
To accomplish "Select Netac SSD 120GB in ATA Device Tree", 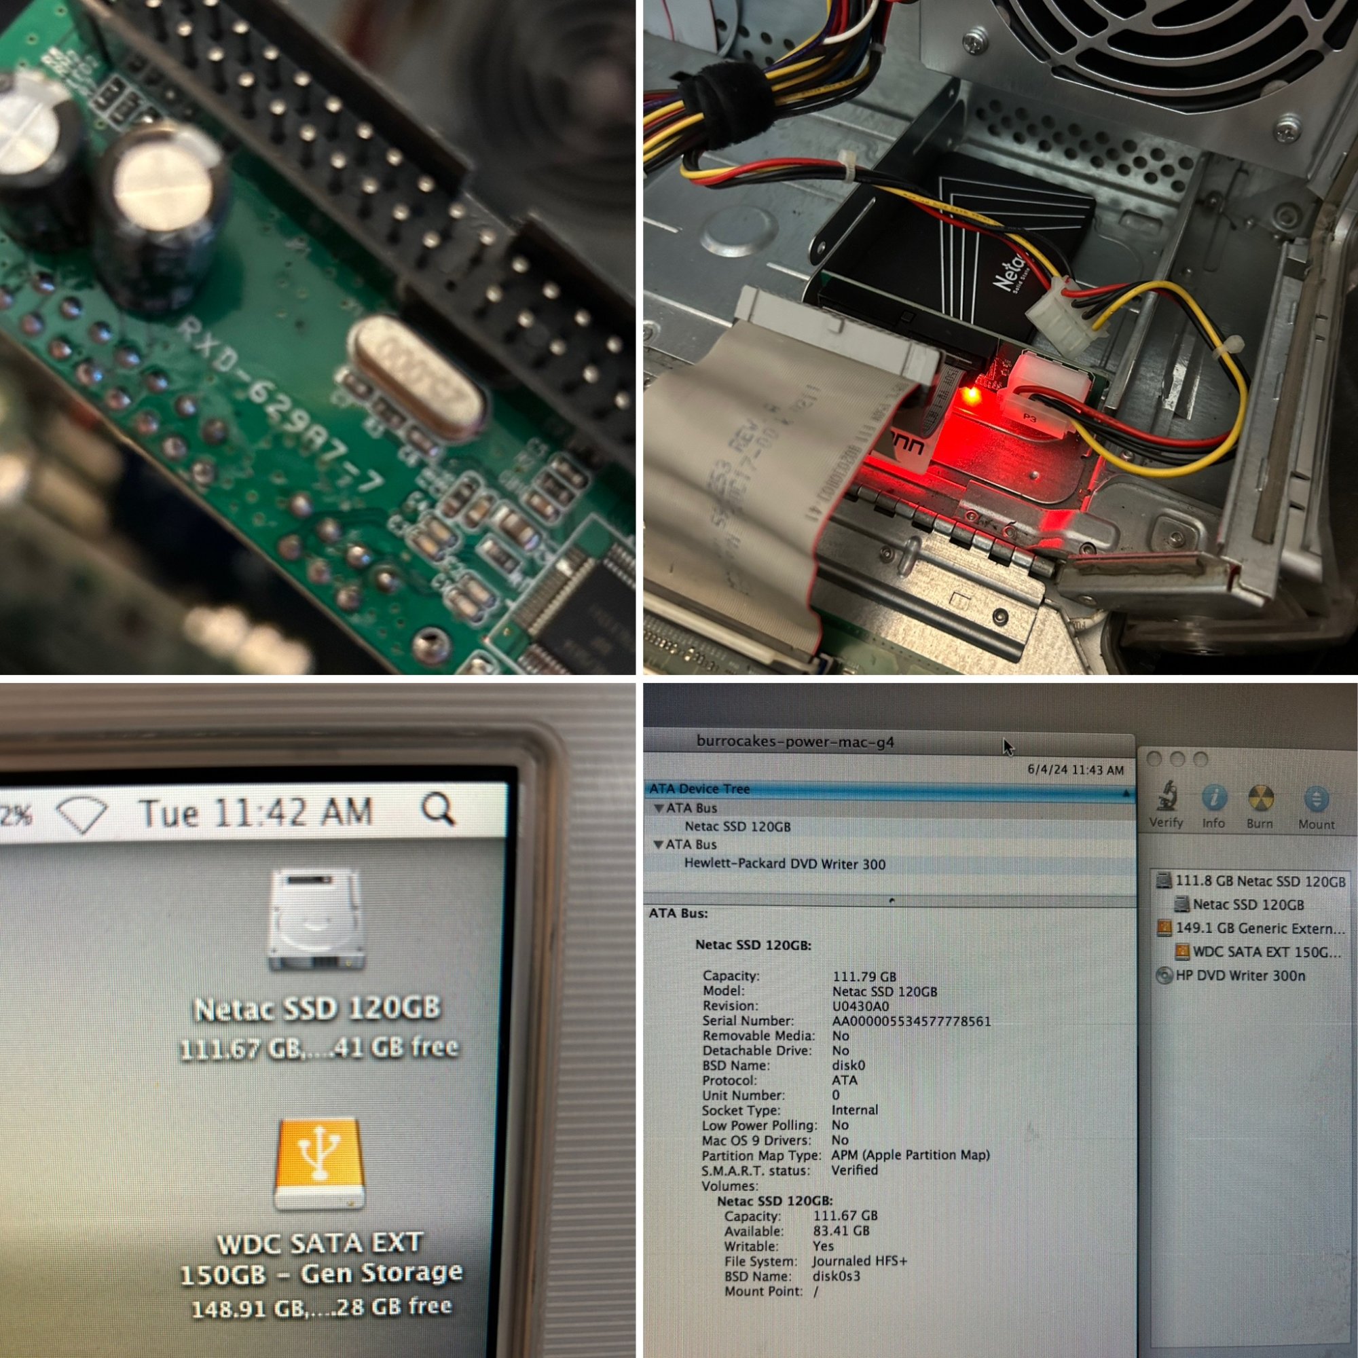I will point(737,826).
